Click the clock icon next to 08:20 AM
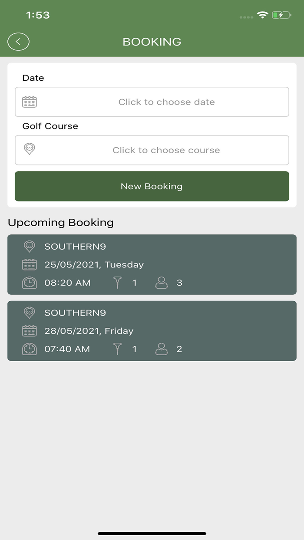The width and height of the screenshot is (304, 540). tap(29, 283)
